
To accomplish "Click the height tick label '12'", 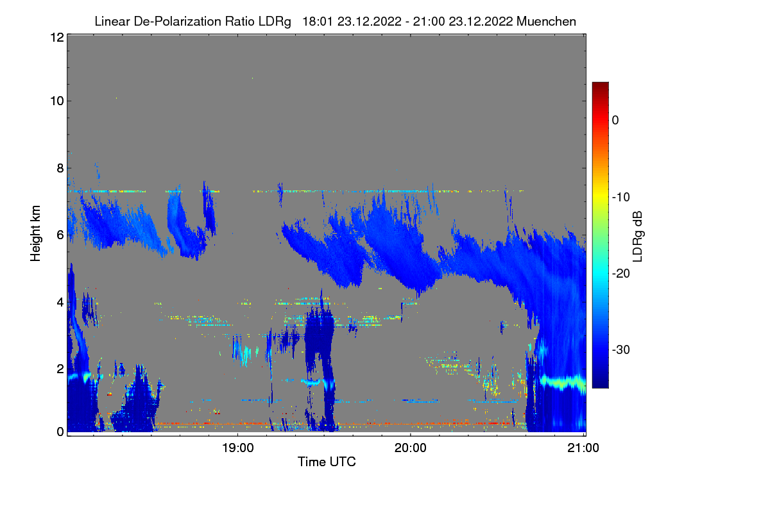I will [x=56, y=37].
